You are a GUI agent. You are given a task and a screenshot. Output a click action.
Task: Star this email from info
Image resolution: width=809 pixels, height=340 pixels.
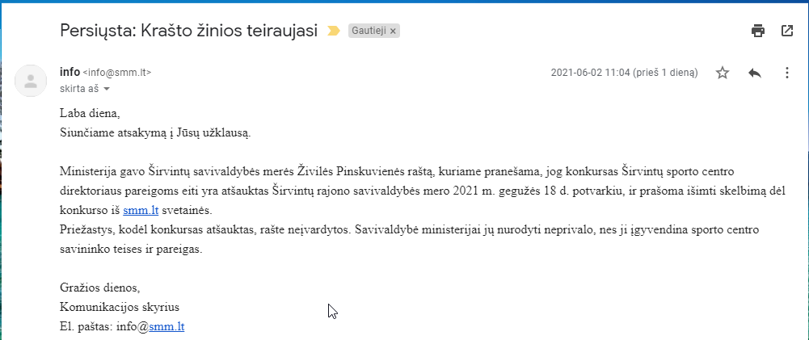click(x=723, y=73)
